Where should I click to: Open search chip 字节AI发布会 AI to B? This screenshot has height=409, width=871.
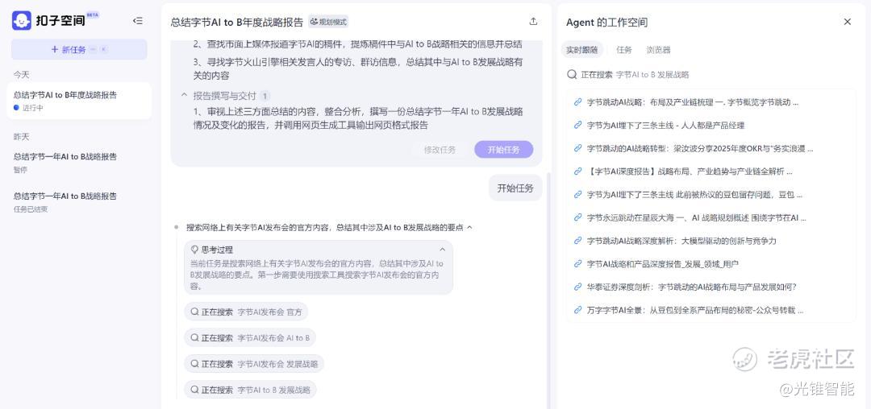[x=250, y=338]
